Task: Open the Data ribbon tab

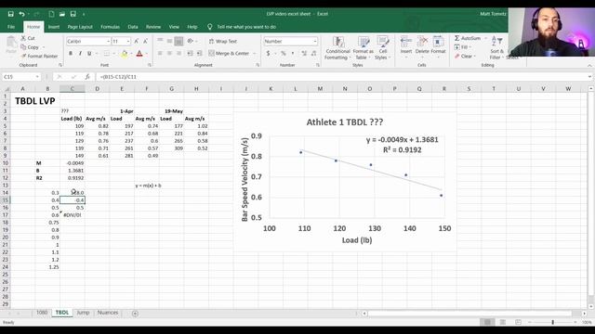Action: [133, 27]
